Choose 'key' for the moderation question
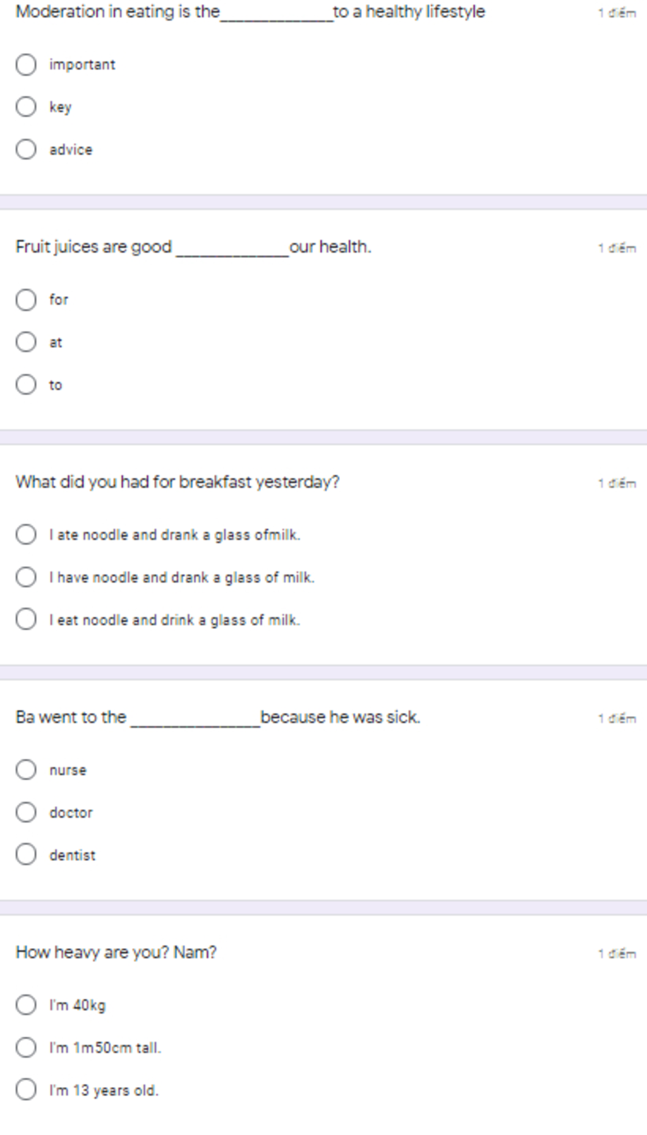647x1135 pixels. coord(26,107)
